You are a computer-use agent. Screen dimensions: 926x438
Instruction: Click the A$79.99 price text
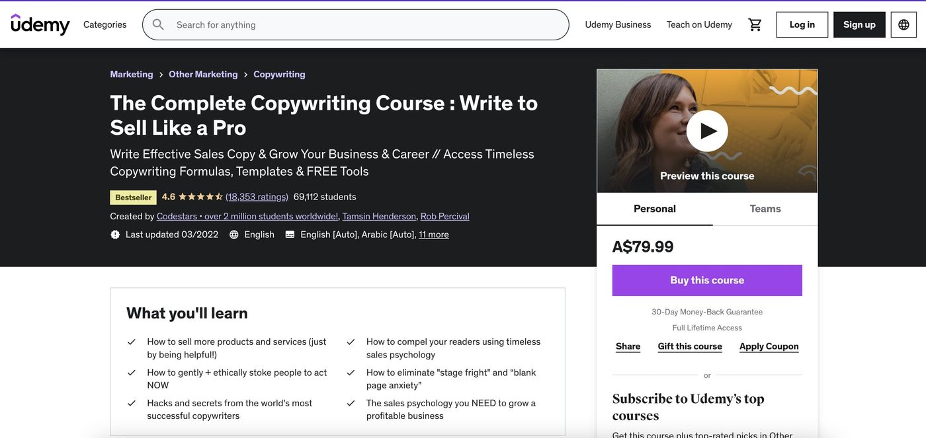pos(643,246)
